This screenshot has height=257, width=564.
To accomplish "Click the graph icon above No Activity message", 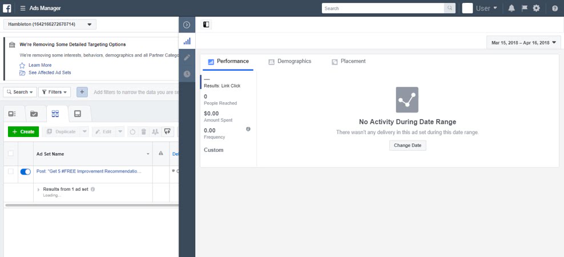I will click(x=407, y=100).
